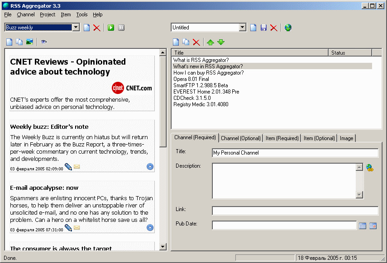
Task: Create a new project beside the Untitled dropdown
Action: click(x=253, y=28)
